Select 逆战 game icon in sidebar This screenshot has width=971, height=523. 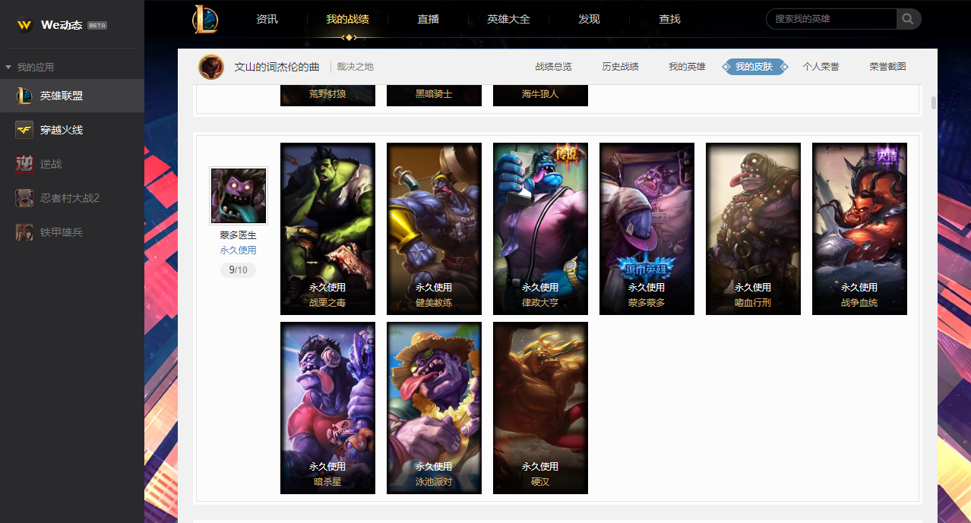[24, 164]
